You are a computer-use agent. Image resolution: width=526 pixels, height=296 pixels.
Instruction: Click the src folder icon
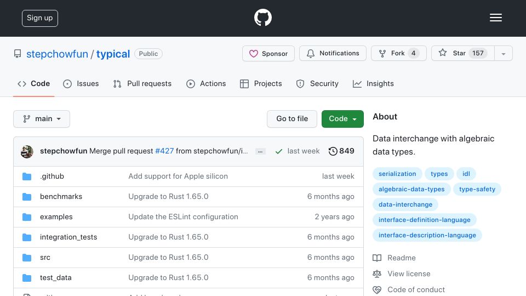pyautogui.click(x=27, y=258)
